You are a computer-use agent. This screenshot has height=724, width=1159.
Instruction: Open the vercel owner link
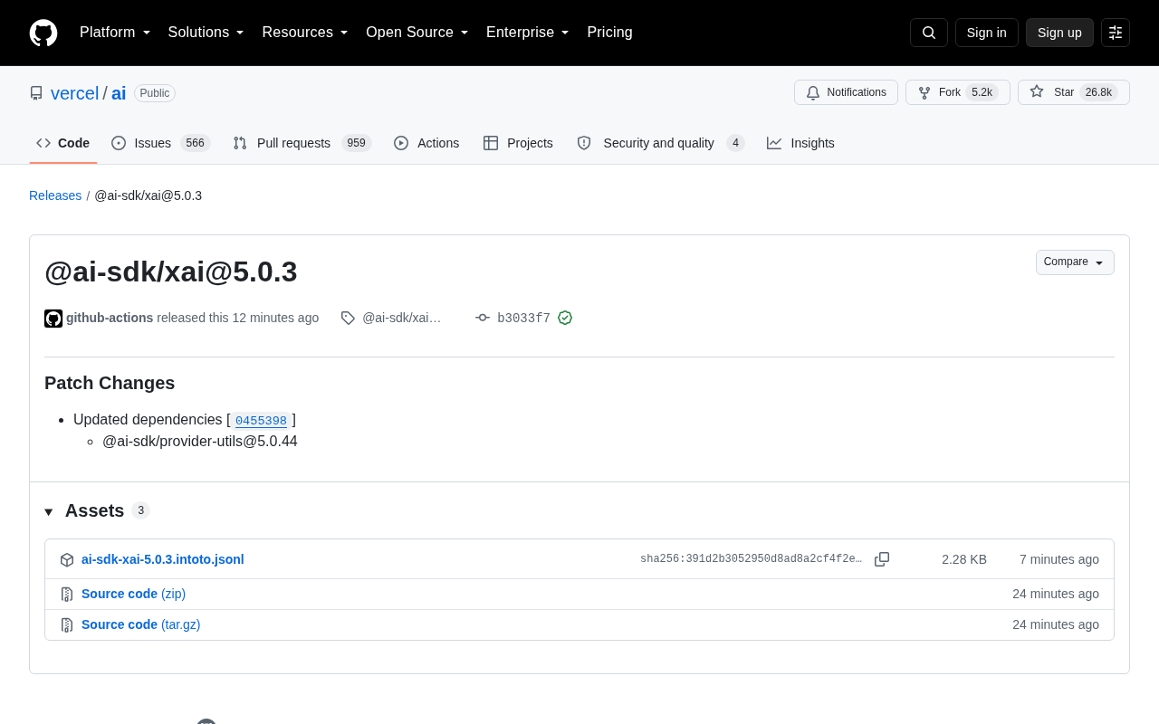[x=74, y=93]
